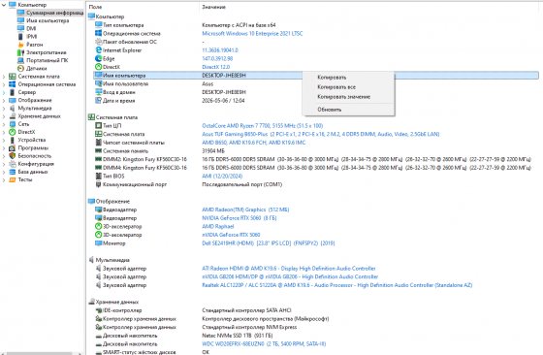Click the 31904 МБ system memory value
Screen dimensions: 543x355
213,150
